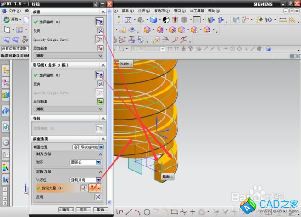Open the 分析 menu

[x=143, y=11]
